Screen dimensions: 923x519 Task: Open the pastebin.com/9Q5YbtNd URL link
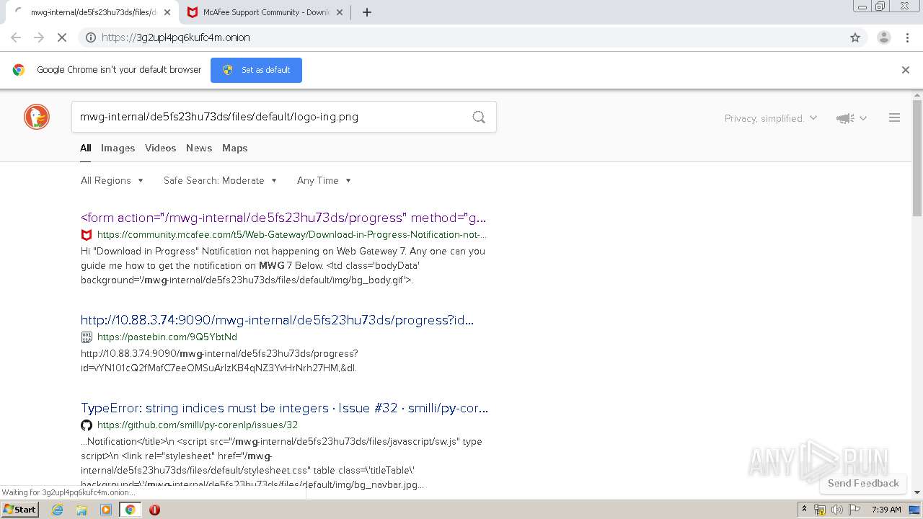167,337
